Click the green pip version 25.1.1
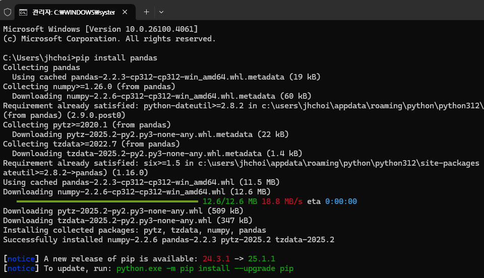484x278 pixels. [x=262, y=258]
